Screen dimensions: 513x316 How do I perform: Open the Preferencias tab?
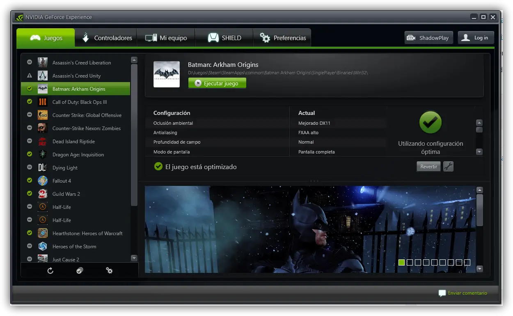282,38
